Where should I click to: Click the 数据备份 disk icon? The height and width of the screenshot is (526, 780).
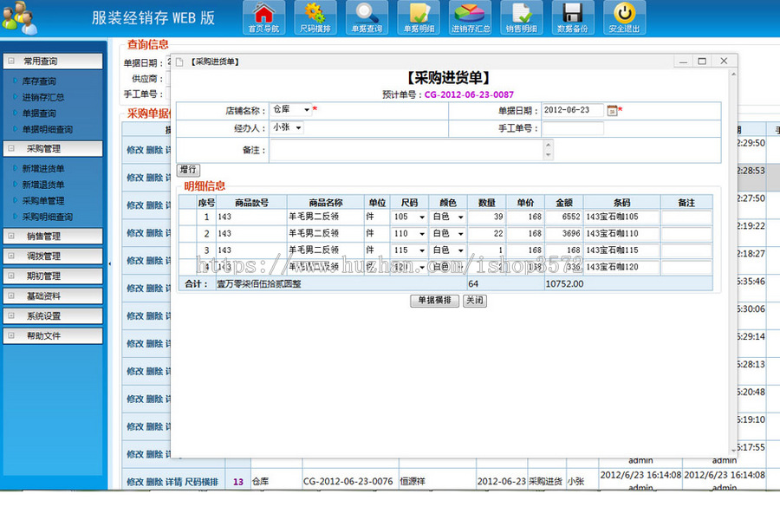click(575, 17)
